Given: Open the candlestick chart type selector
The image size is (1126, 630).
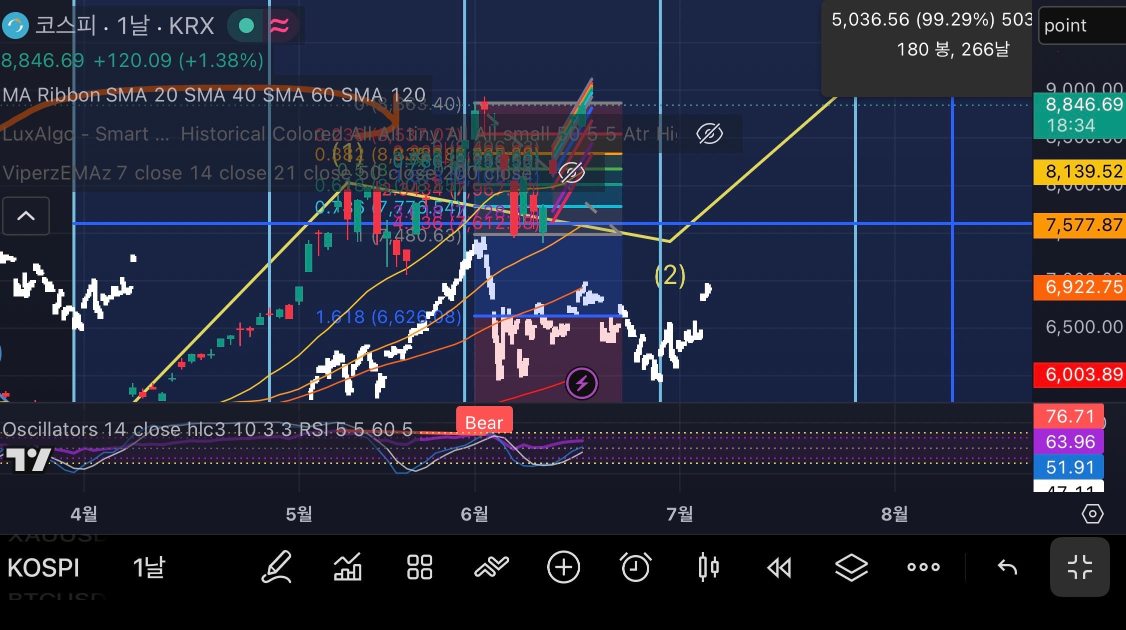Looking at the screenshot, I should pos(708,567).
